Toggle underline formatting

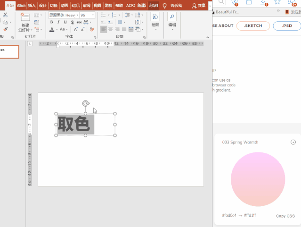[x=65, y=22]
